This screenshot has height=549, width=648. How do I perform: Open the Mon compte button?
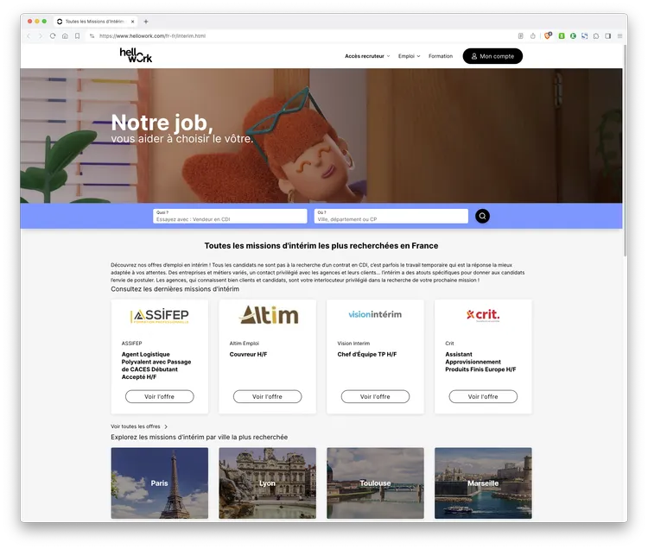coord(492,56)
